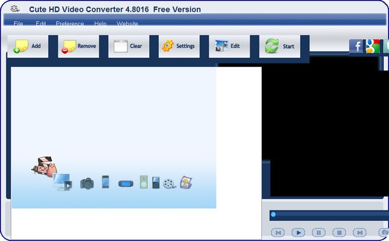Open the Preference menu
389x241 pixels.
(x=70, y=23)
